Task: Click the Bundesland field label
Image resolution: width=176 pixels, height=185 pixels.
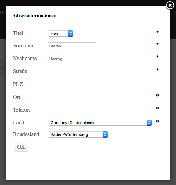Action: 26,134
